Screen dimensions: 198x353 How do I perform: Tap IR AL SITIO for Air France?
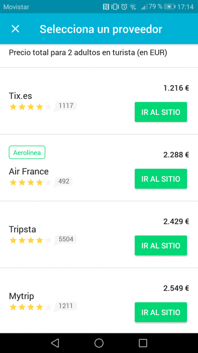[161, 179]
